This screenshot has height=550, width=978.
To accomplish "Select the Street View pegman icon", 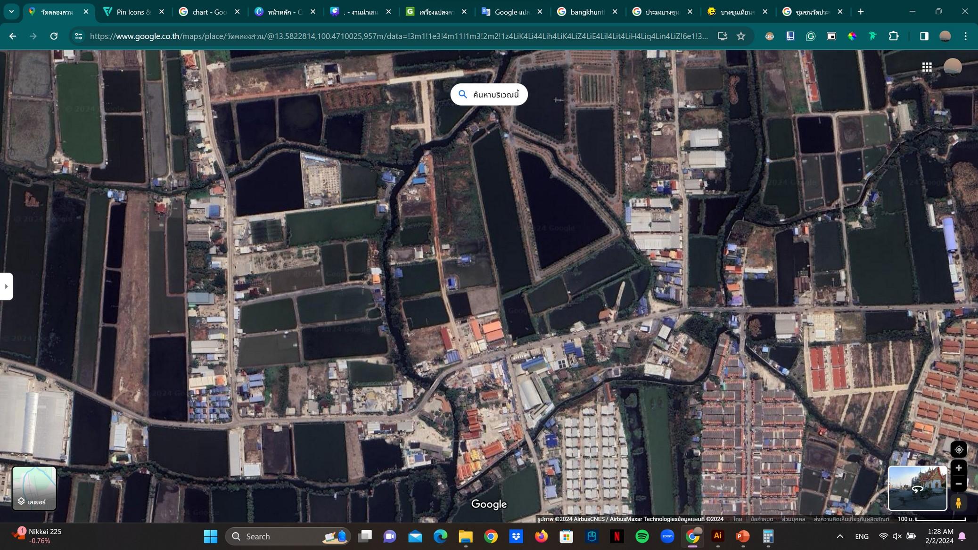I will point(958,503).
